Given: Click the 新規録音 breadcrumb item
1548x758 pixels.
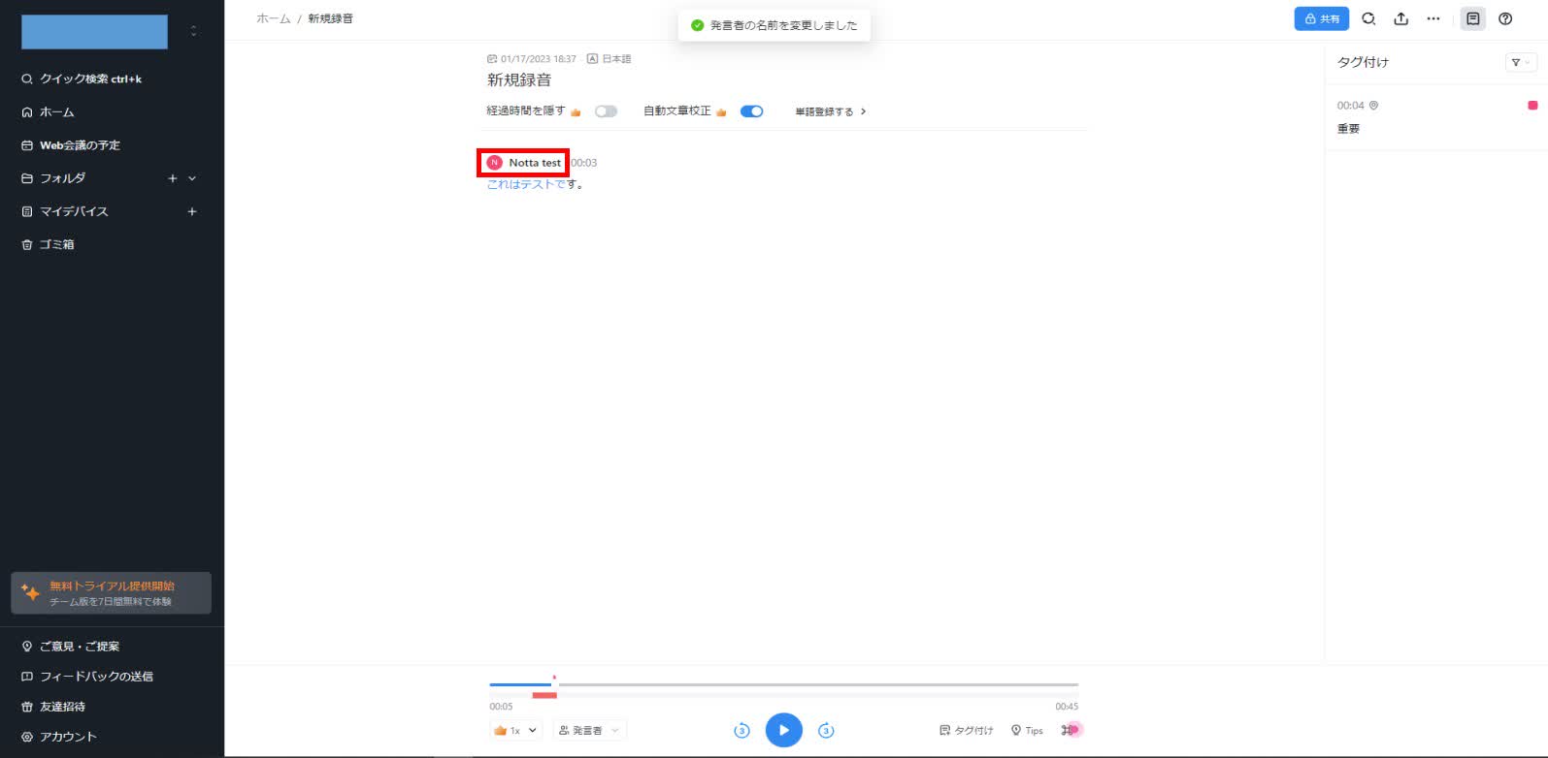Looking at the screenshot, I should tap(331, 18).
